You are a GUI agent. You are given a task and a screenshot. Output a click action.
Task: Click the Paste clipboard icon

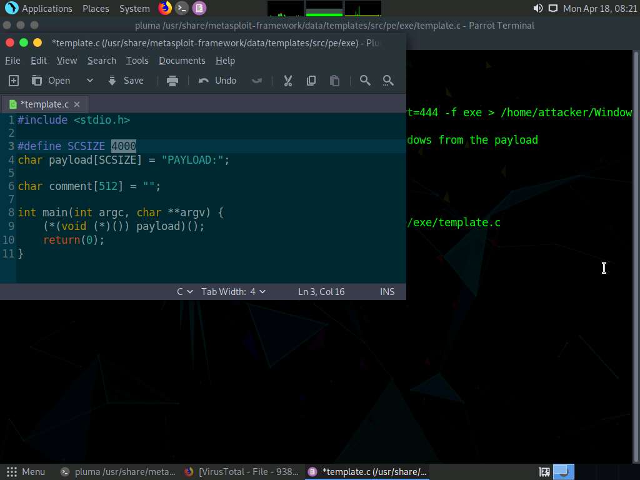[x=334, y=81]
